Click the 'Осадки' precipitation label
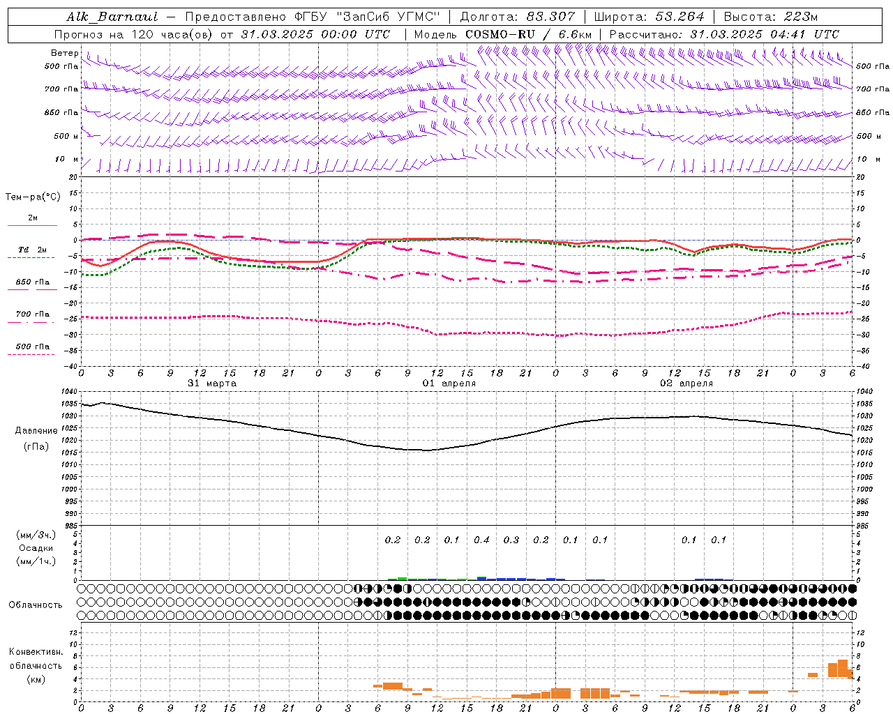The width and height of the screenshot is (893, 714). [36, 548]
